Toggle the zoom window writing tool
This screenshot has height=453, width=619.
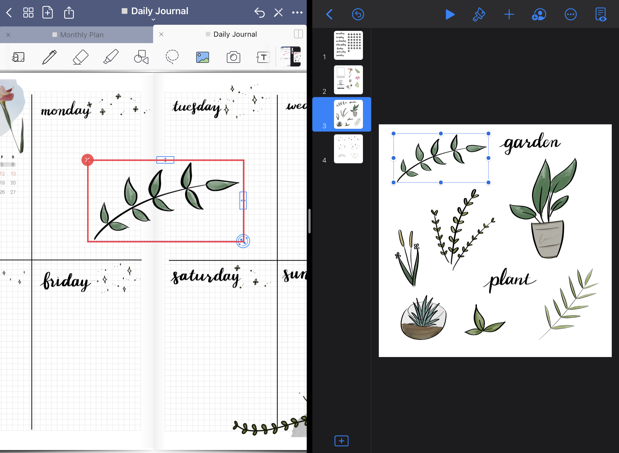pyautogui.click(x=18, y=57)
